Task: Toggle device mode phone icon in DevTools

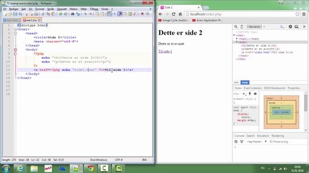Action: (242, 27)
